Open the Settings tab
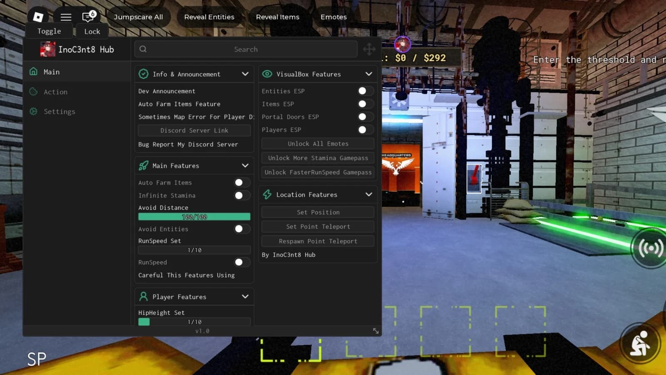The width and height of the screenshot is (666, 375). [77, 111]
